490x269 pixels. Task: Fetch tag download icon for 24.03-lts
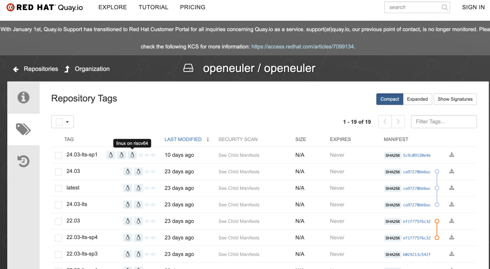[x=451, y=204]
